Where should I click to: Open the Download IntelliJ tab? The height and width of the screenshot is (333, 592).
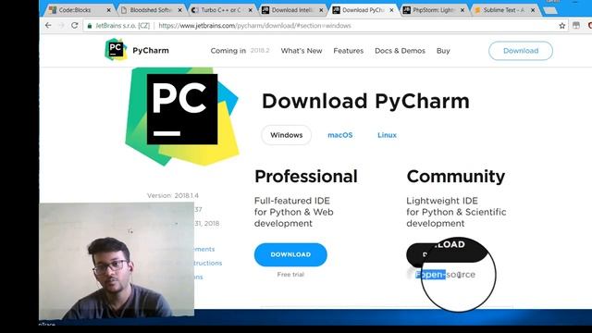tap(292, 10)
